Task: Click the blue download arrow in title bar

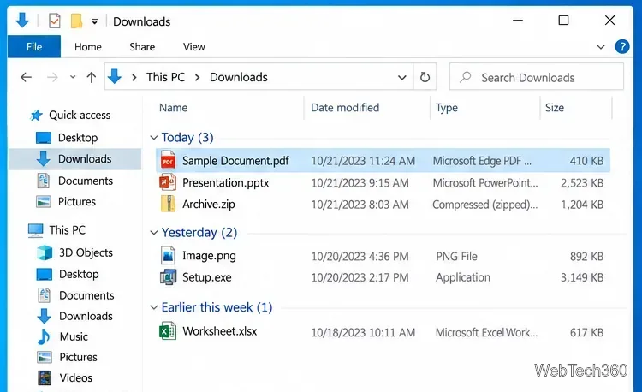Action: 22,20
